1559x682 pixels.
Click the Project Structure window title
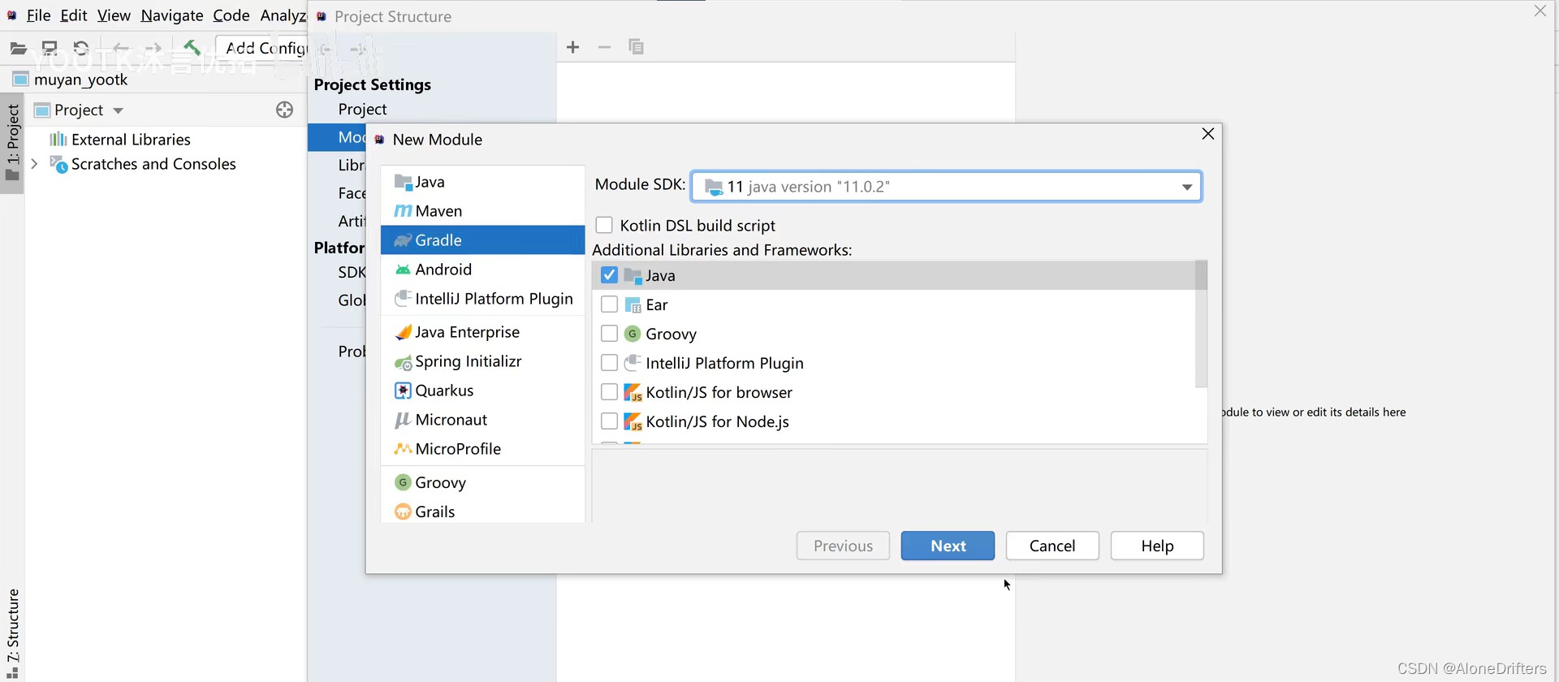pyautogui.click(x=393, y=16)
